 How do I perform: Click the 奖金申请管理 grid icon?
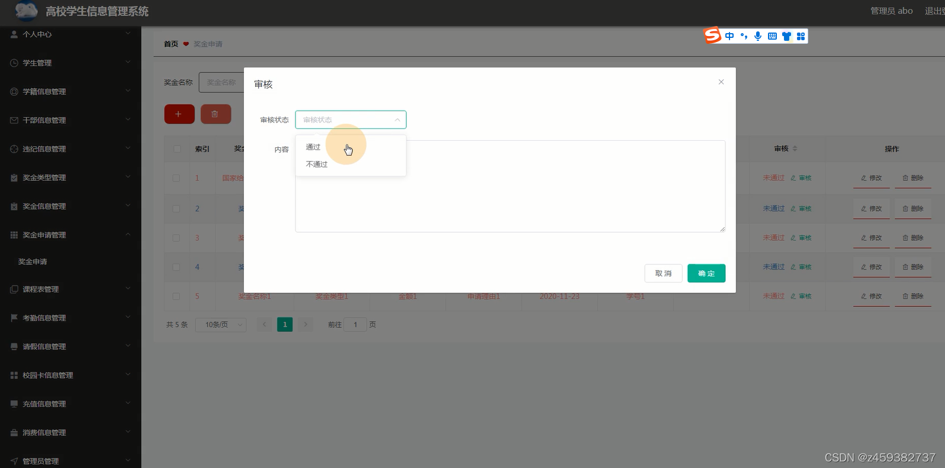pyautogui.click(x=14, y=235)
